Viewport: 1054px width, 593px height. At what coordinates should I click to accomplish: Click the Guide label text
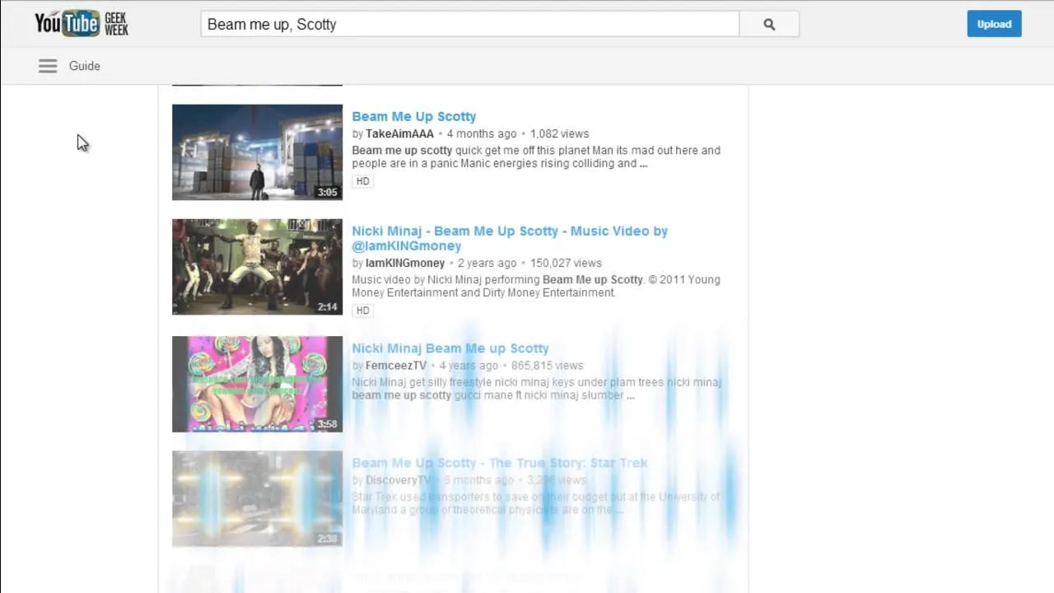point(84,66)
